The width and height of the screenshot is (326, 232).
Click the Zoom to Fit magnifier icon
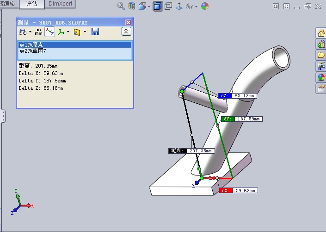(121, 6)
